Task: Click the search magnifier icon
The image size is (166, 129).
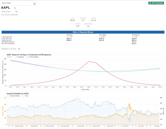Action: (34, 4)
